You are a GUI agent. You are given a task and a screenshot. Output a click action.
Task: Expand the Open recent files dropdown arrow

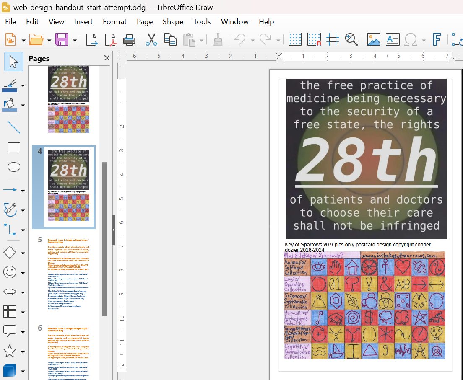[49, 40]
